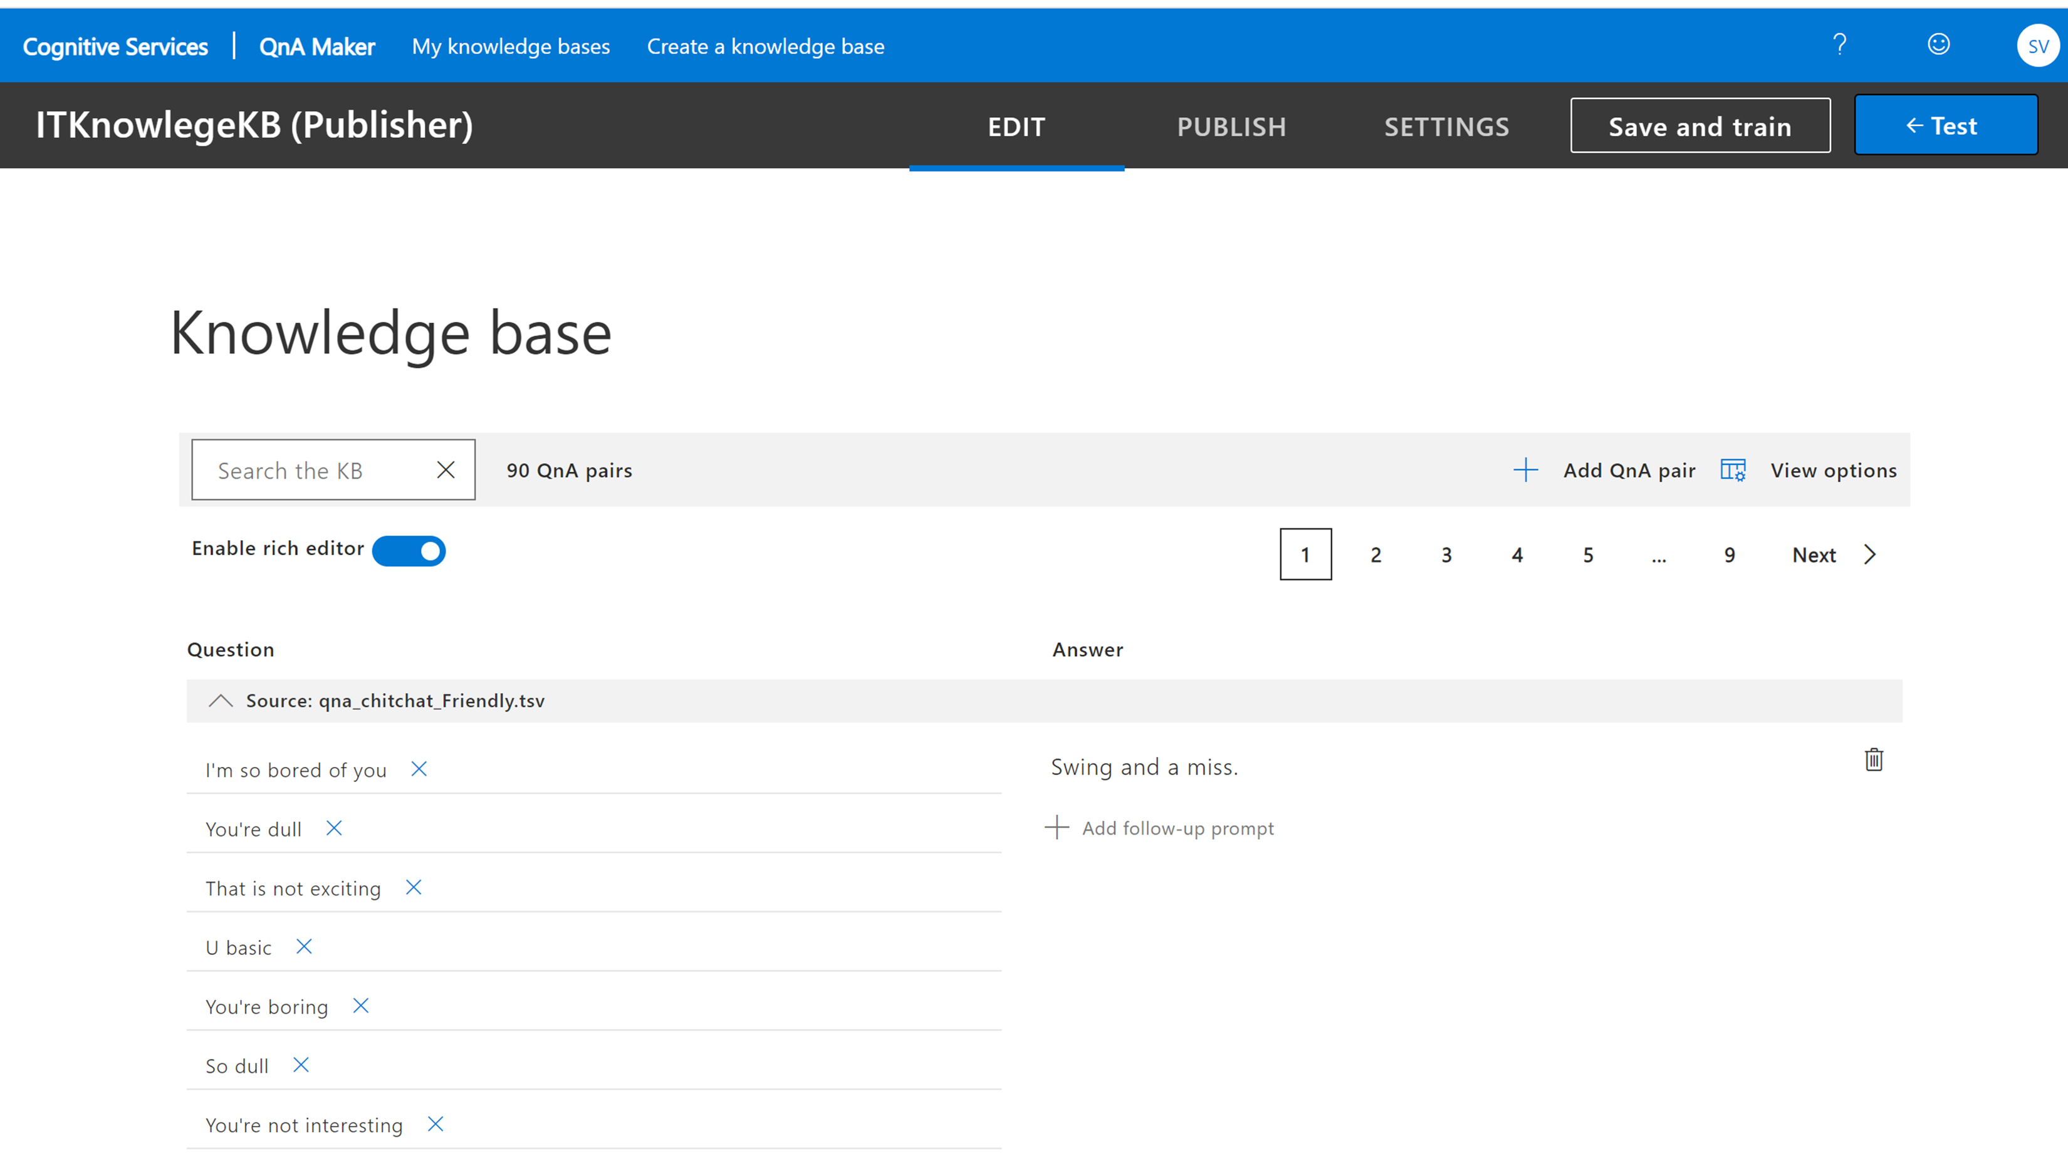Open the help question mark icon
The height and width of the screenshot is (1173, 2068).
1839,44
